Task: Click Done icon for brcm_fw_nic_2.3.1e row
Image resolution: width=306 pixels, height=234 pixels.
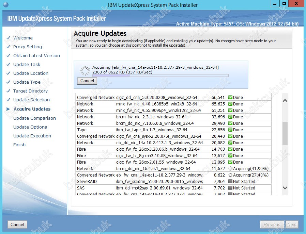Action: click(230, 117)
